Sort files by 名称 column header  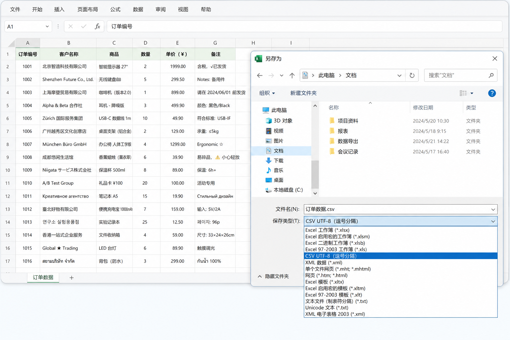(x=334, y=108)
